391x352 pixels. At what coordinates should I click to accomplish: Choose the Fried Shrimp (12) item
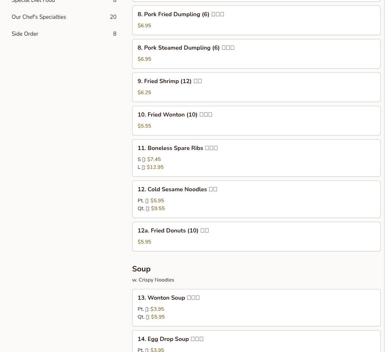pos(256,87)
